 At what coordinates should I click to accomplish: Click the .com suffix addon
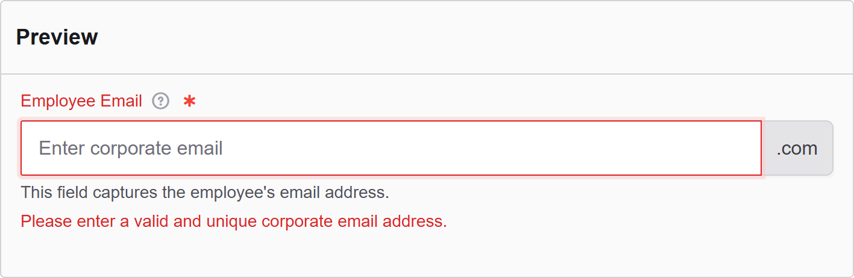[x=797, y=148]
